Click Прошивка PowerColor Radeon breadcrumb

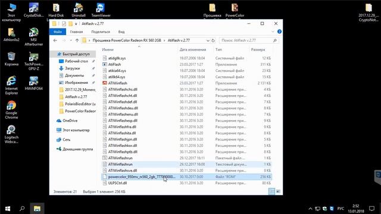click(127, 40)
